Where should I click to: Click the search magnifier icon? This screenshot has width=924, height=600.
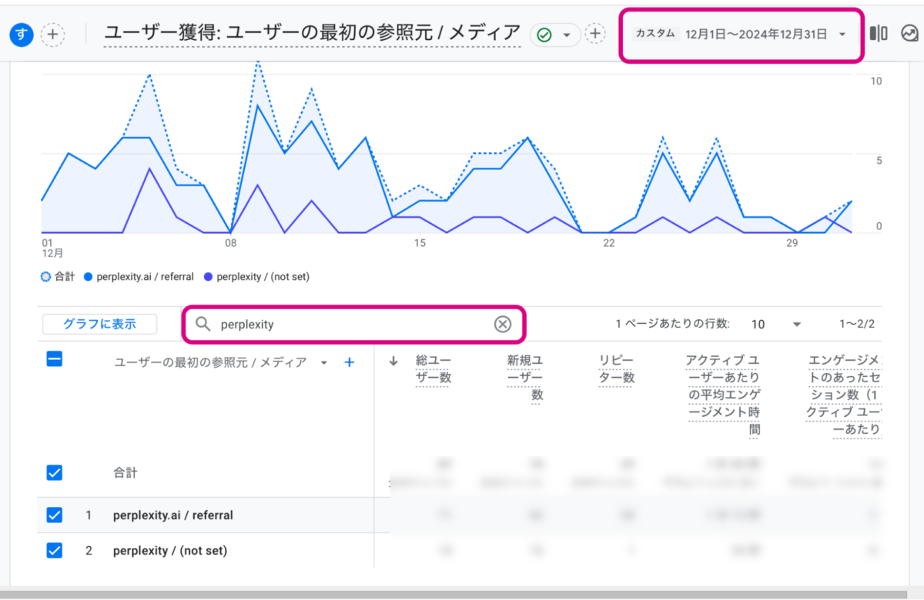(203, 324)
